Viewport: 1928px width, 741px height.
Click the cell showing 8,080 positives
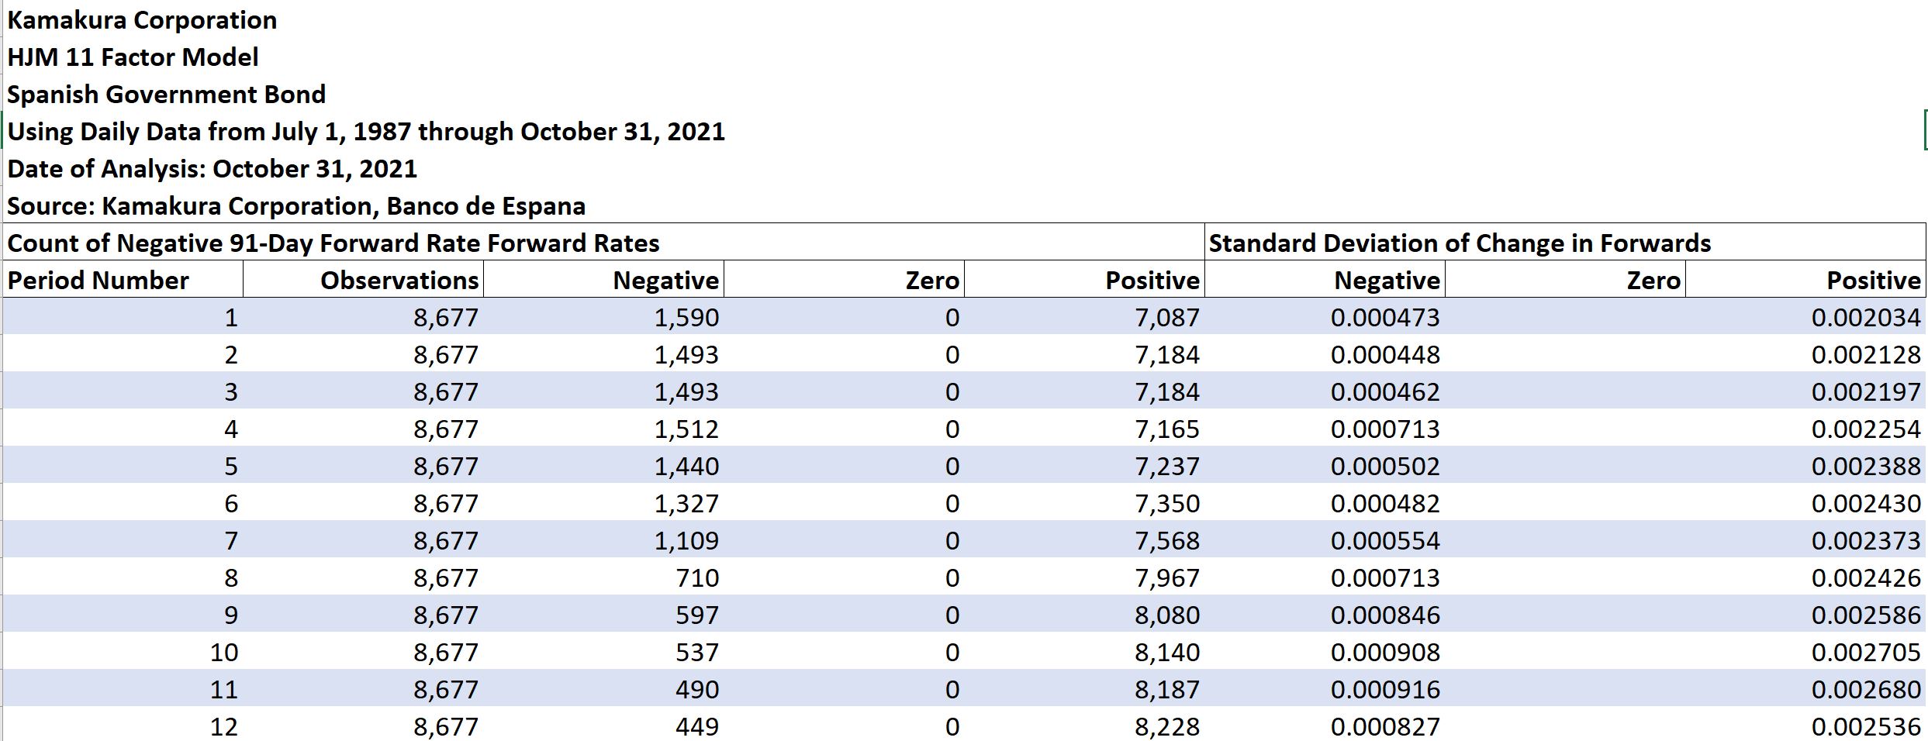pyautogui.click(x=1084, y=615)
